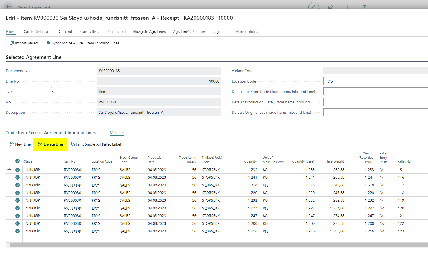The height and width of the screenshot is (264, 428).
Task: Click tare weight 1 295,88
Action: (337, 231)
